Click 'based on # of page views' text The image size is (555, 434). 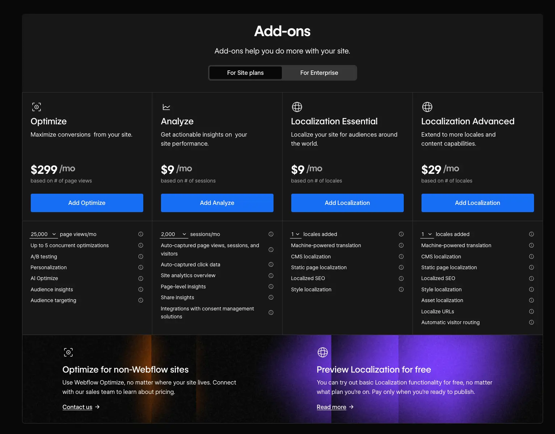[x=61, y=181]
